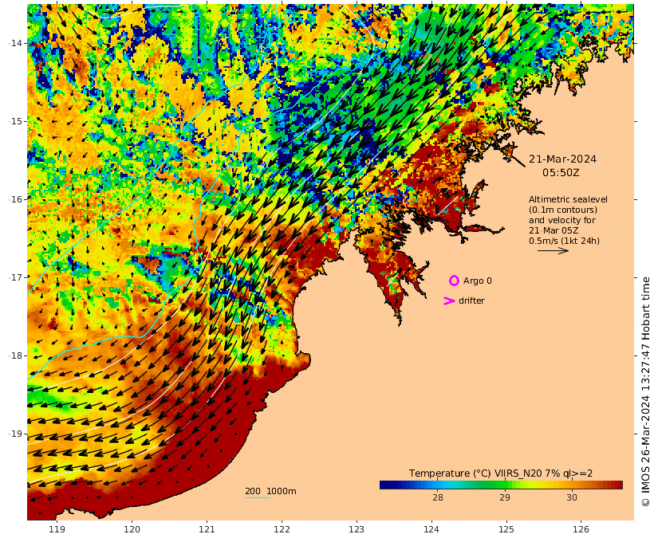Click the '-19' latitude axis label
Screen dimensions: 654x542
(x=16, y=434)
